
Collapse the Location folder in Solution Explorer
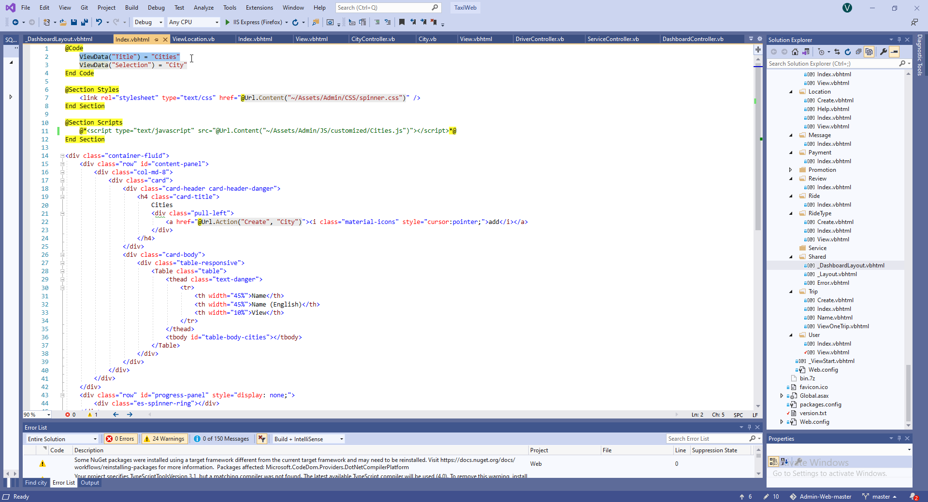click(791, 92)
